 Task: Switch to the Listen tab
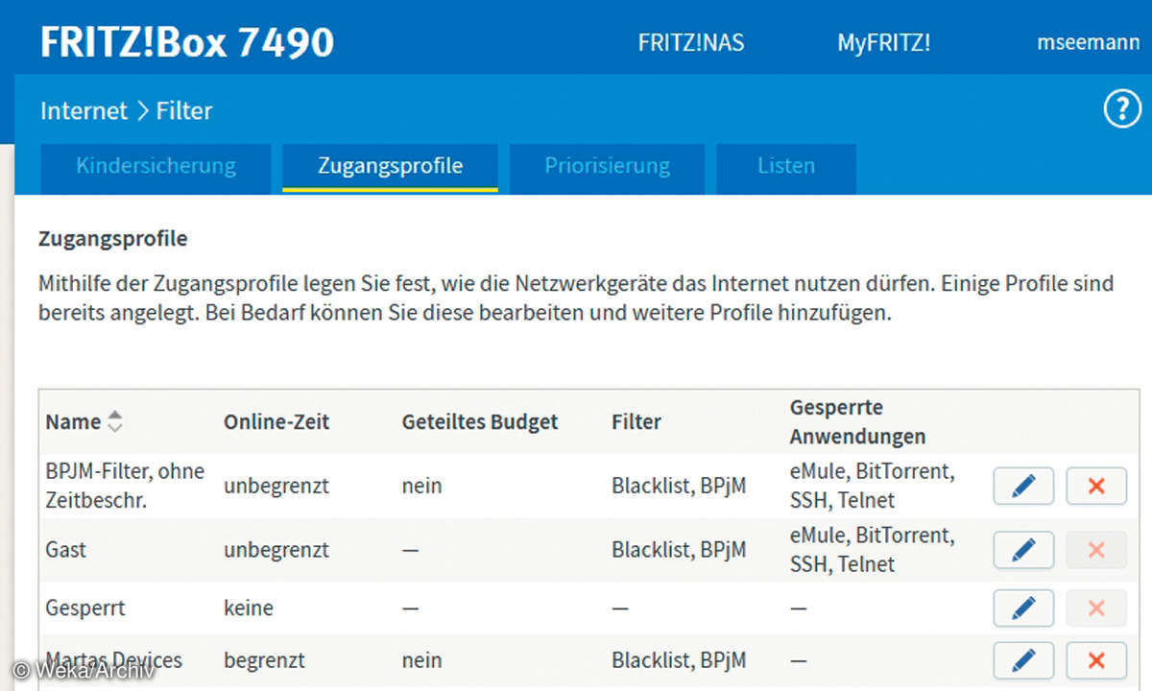click(786, 167)
